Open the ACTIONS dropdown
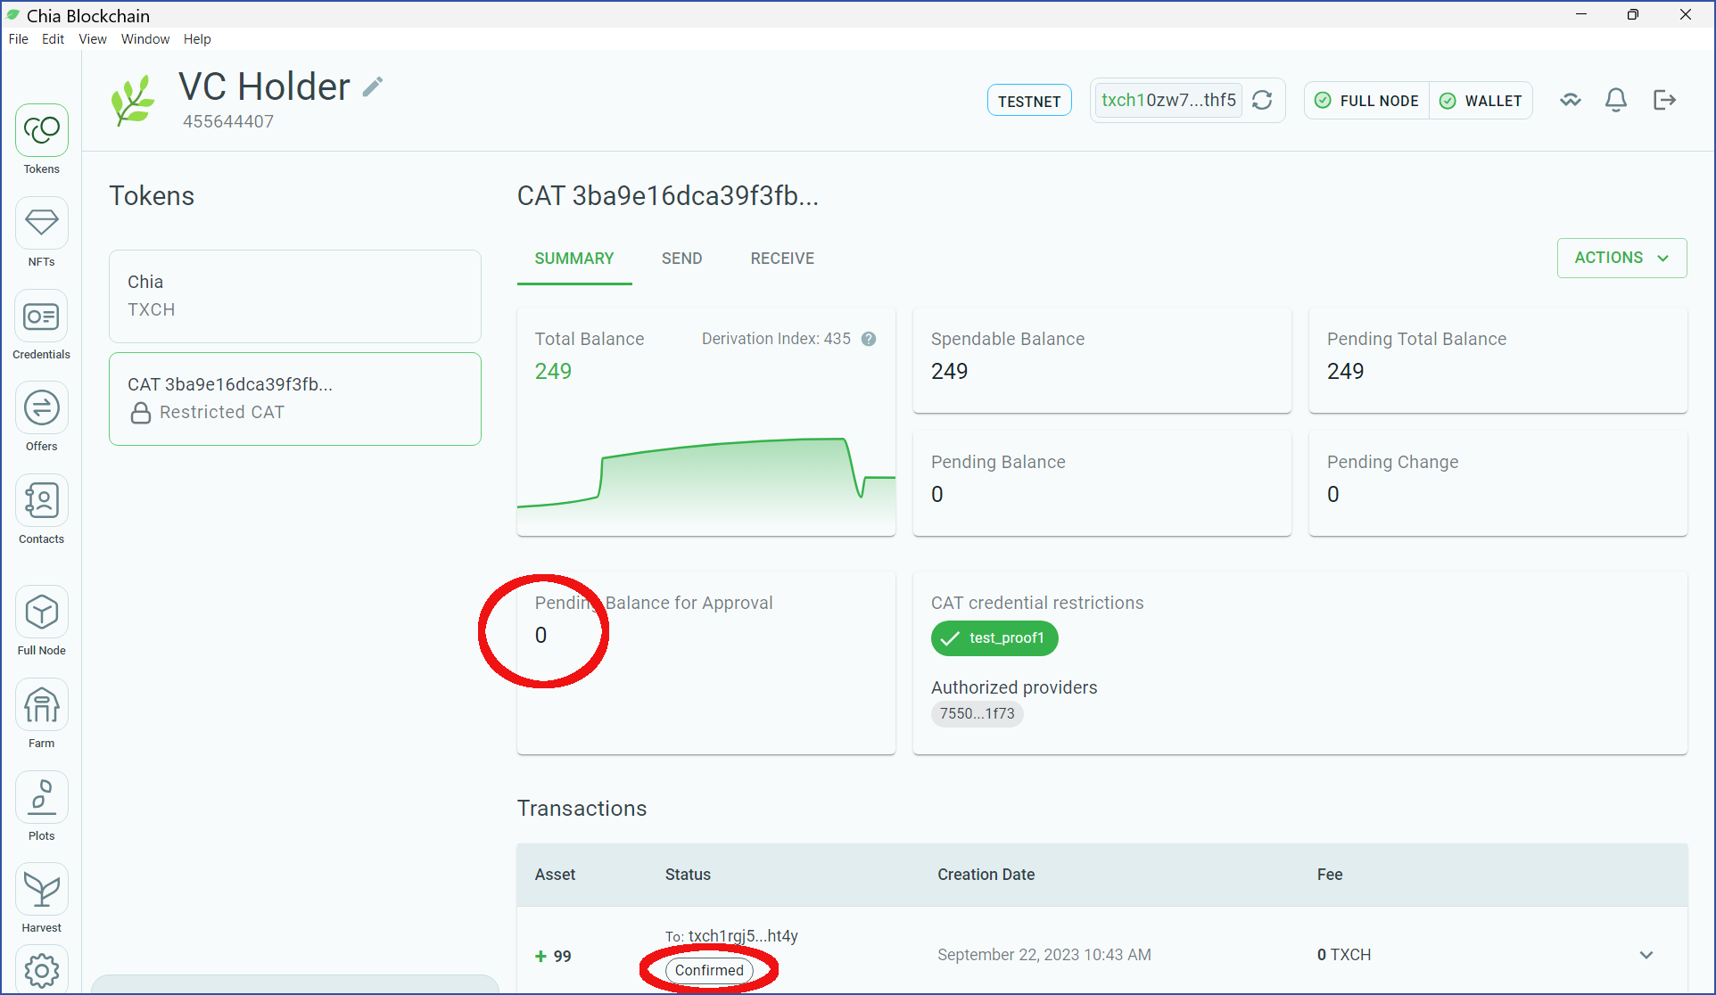The width and height of the screenshot is (1716, 995). (x=1621, y=258)
